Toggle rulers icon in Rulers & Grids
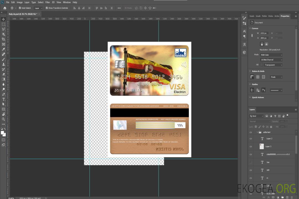 (x=252, y=77)
